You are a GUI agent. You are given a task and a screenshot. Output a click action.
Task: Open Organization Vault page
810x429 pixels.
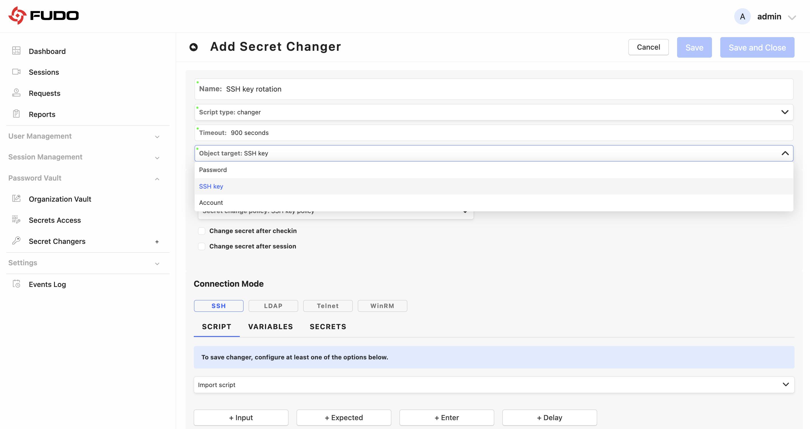point(60,199)
